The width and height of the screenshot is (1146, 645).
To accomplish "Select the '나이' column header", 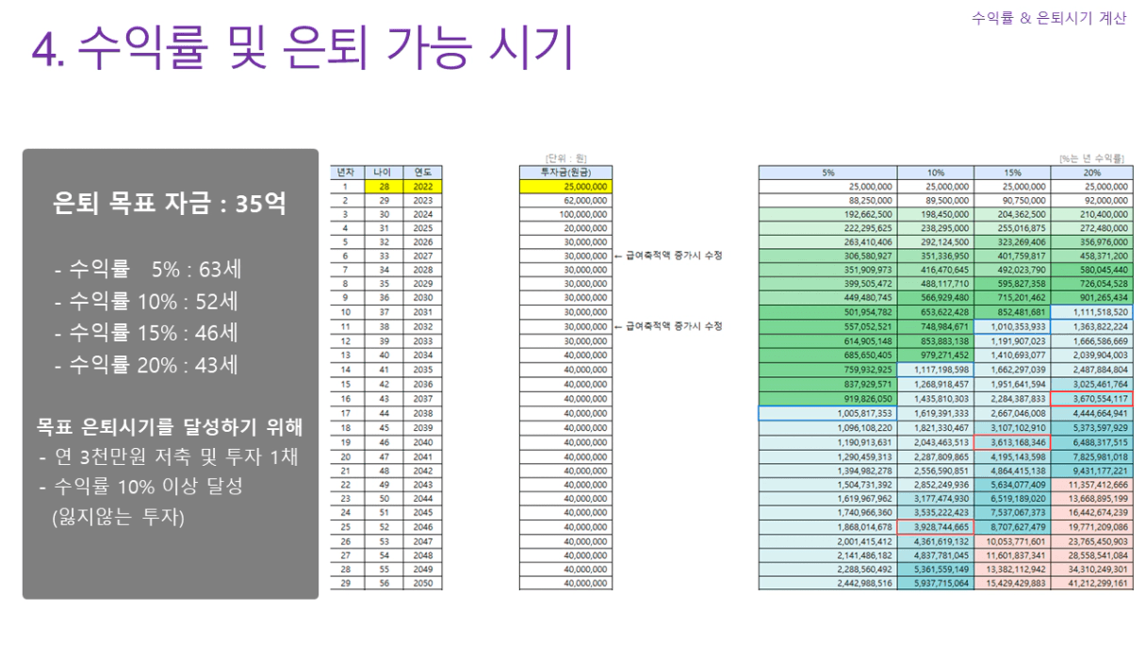I will 382,173.
